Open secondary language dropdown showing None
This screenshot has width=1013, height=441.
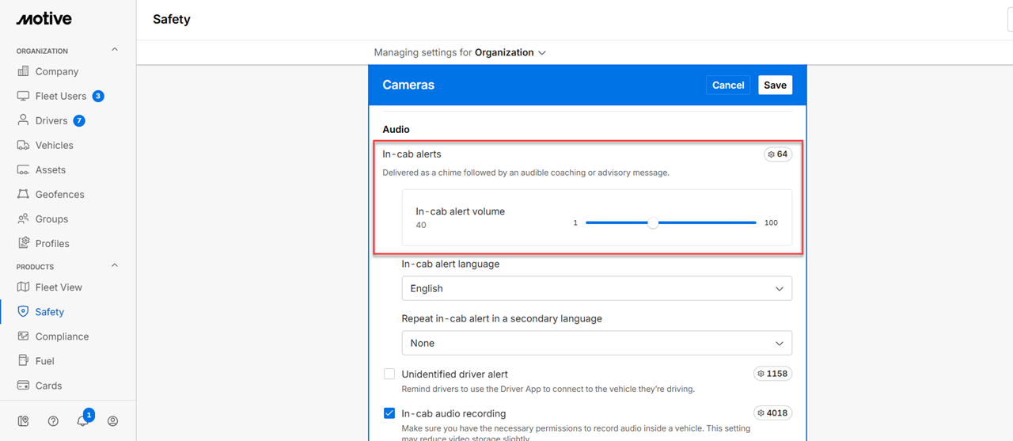point(597,344)
